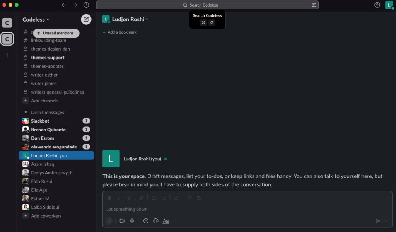
Task: Jump to Unread mentions
Action: [56, 33]
